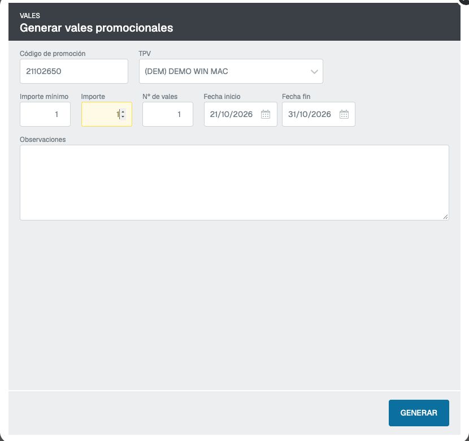
Task: Click the Observaciones label
Action: click(x=43, y=140)
